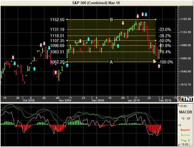Click the 1118.01 Fibonacci price label
This screenshot has height=147, width=194.
57,36
